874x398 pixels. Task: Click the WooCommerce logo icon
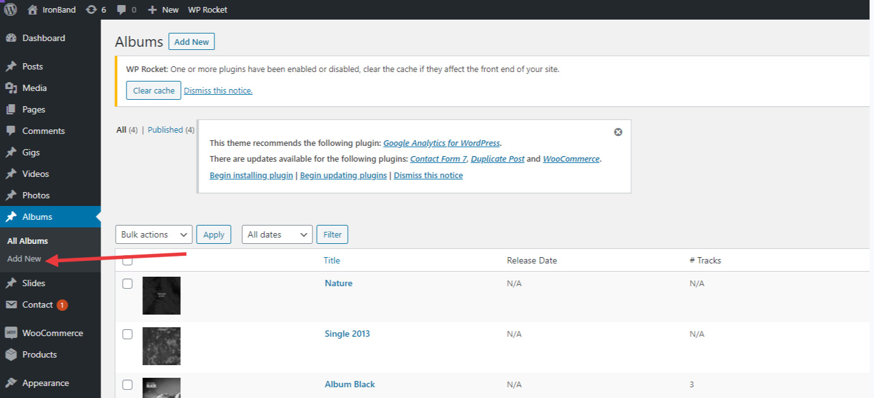(x=11, y=333)
